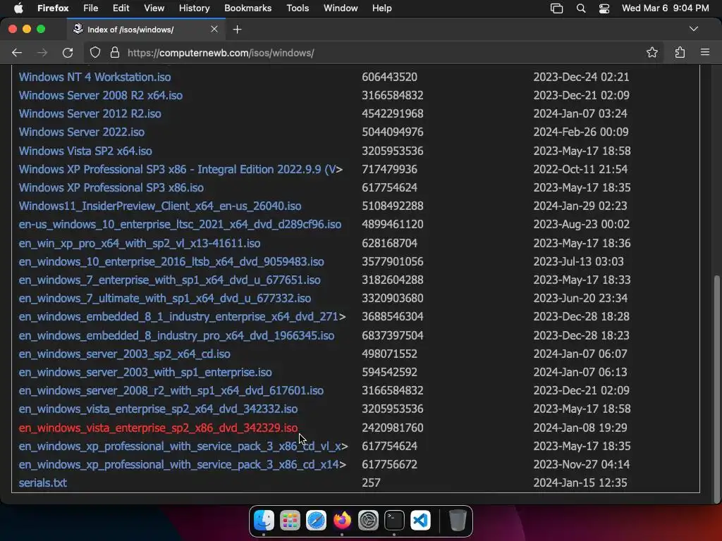Switch to Firefox in the Dock
Viewport: 722px width, 541px height.
342,521
